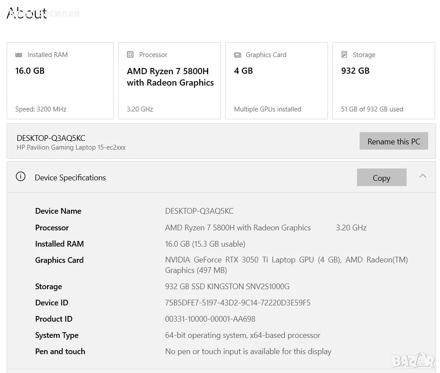Click the System Type label
Viewport: 440px width, 373px height.
(57, 335)
